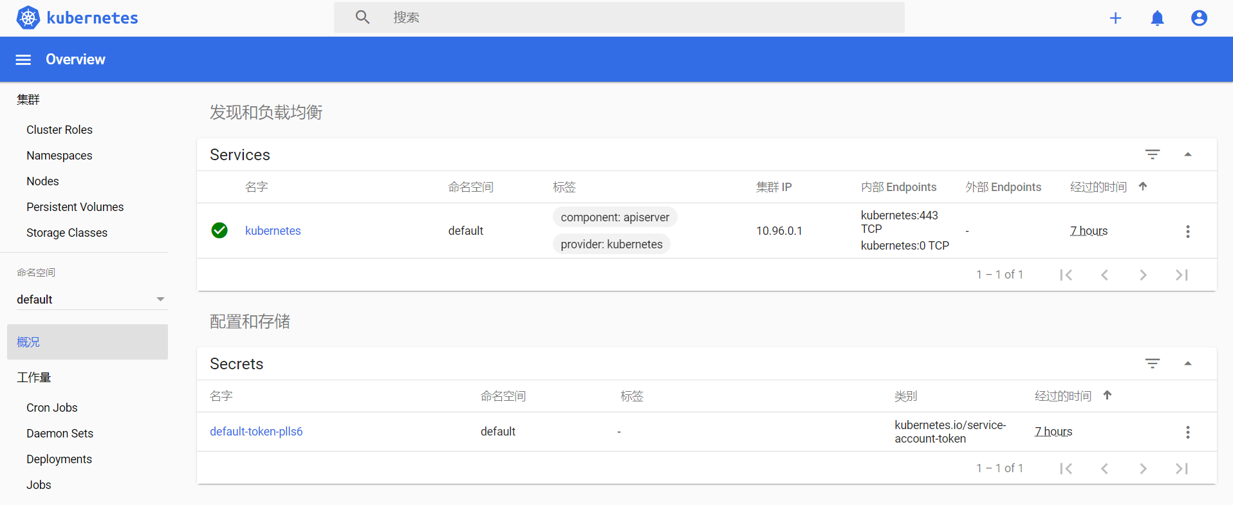
Task: Click the kubernetes brand name link
Action: tap(92, 18)
